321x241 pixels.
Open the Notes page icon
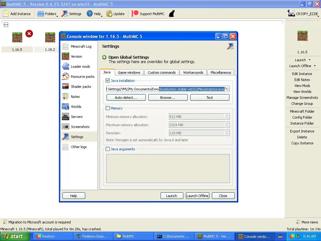[65, 97]
